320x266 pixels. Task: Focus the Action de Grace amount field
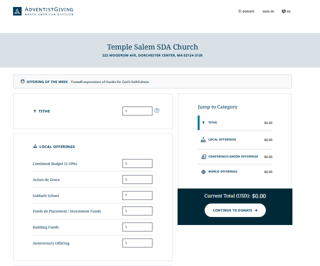[137, 179]
